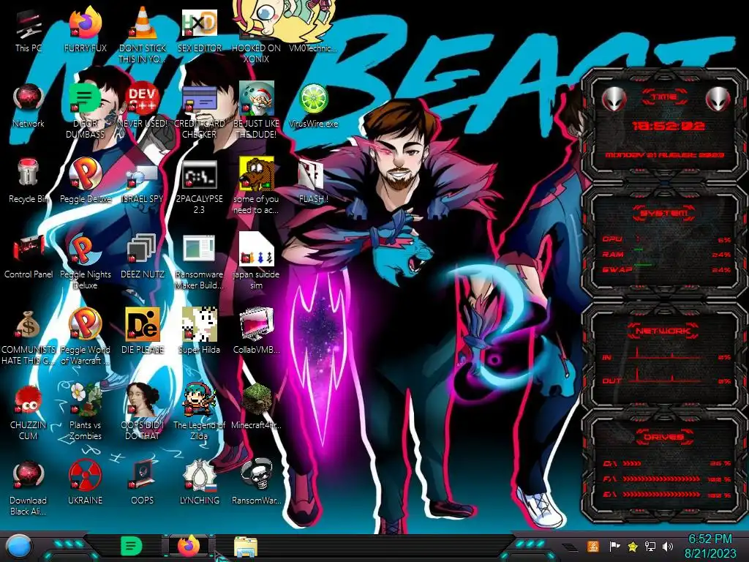Click the Start orb on taskbar
The height and width of the screenshot is (562, 749).
[x=19, y=547]
